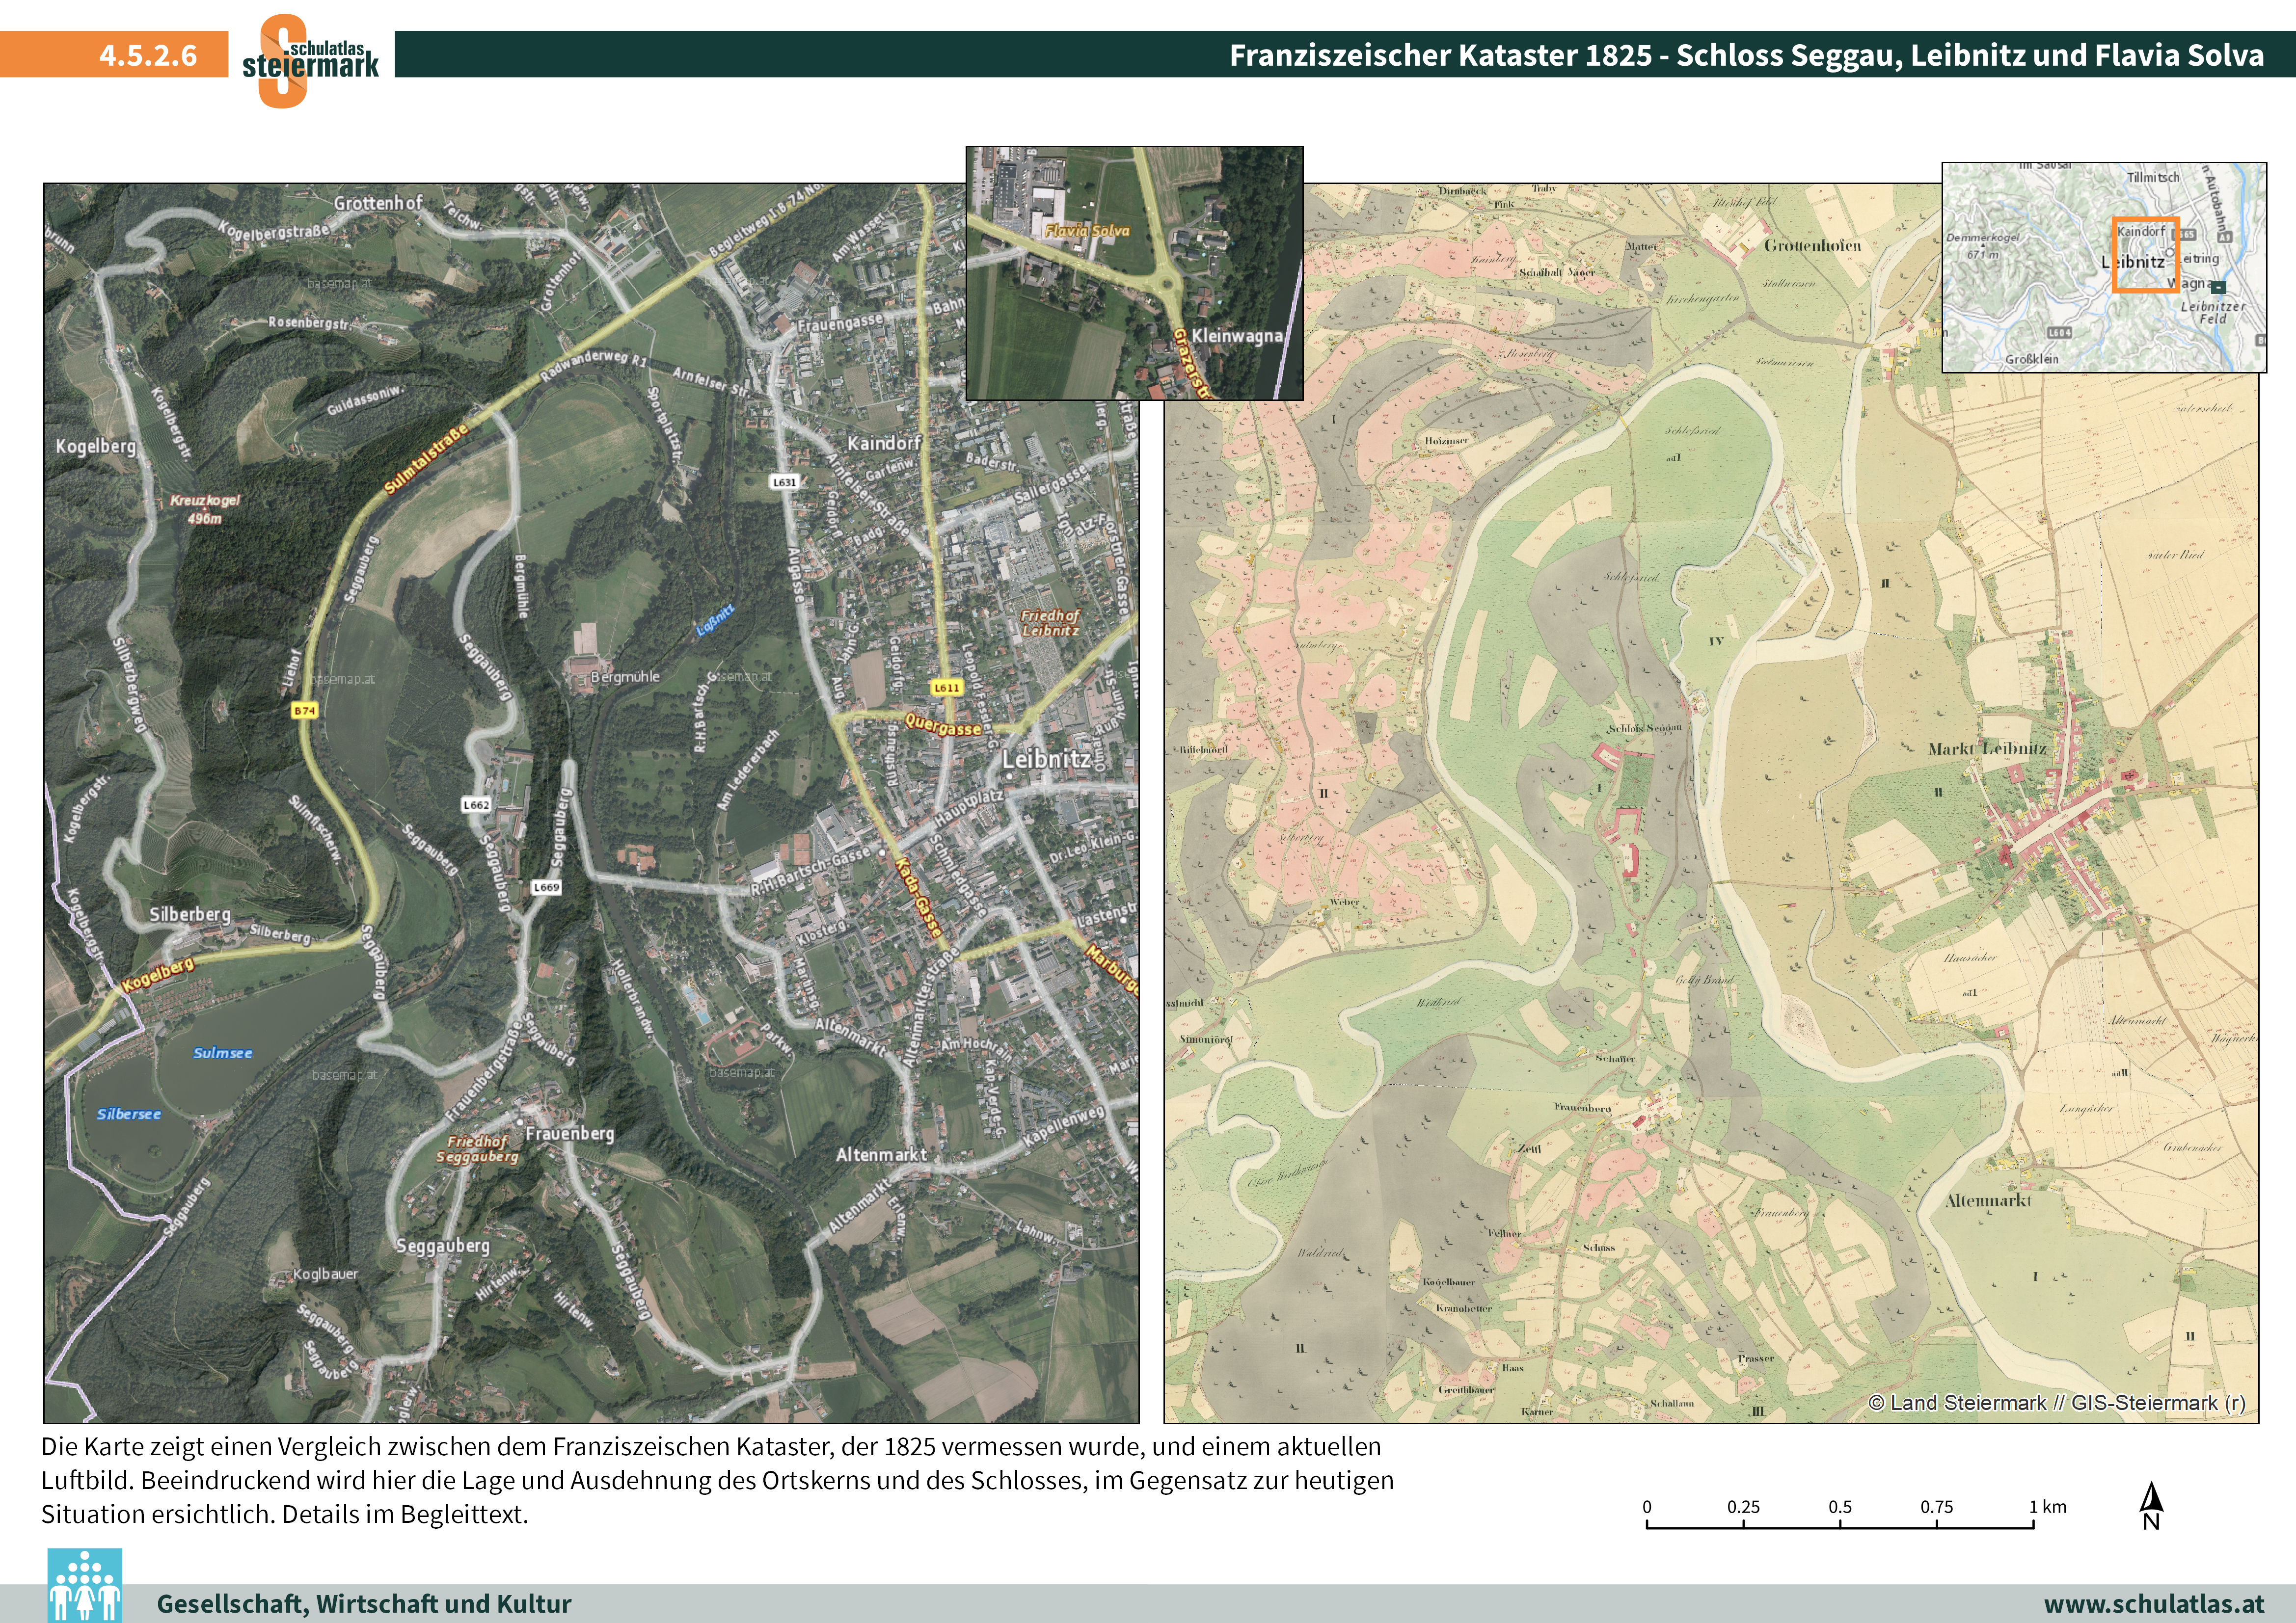Click the L611 road shield marker
The width and height of the screenshot is (2296, 1623).
pos(946,687)
